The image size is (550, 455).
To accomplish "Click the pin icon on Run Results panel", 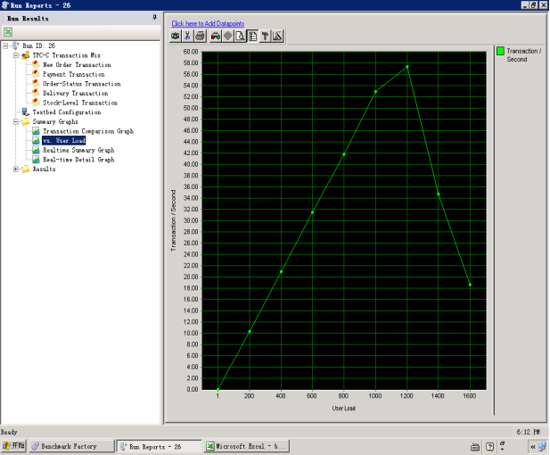I will point(154,17).
